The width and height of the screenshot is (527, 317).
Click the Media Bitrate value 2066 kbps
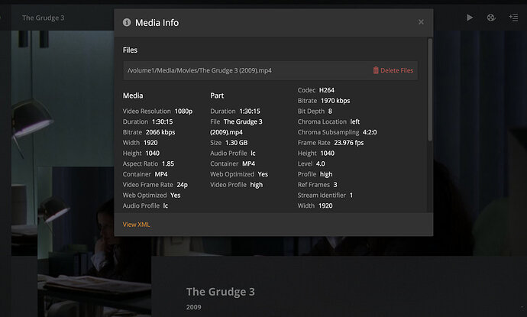tap(160, 132)
